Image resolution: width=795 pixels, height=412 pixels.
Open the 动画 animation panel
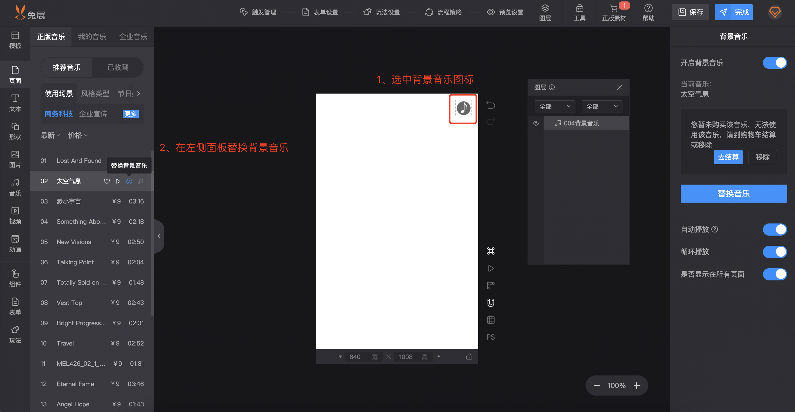[x=15, y=244]
